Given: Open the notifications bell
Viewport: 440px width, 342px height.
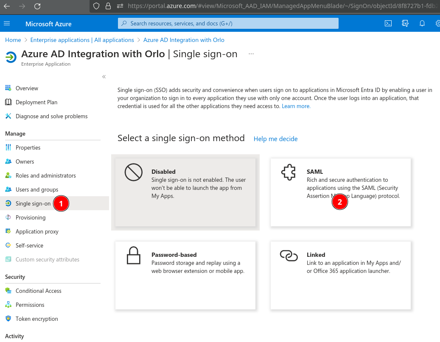Looking at the screenshot, I should click(422, 23).
